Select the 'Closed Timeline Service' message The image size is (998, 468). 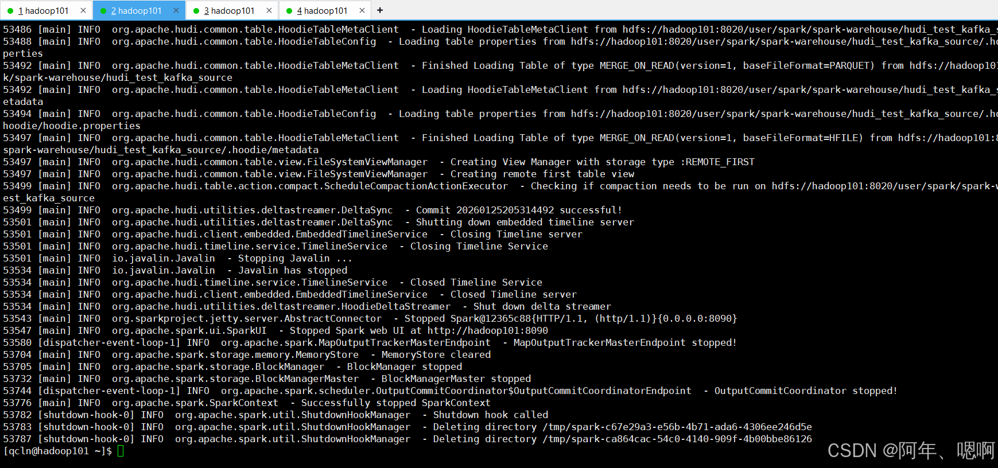(x=476, y=282)
